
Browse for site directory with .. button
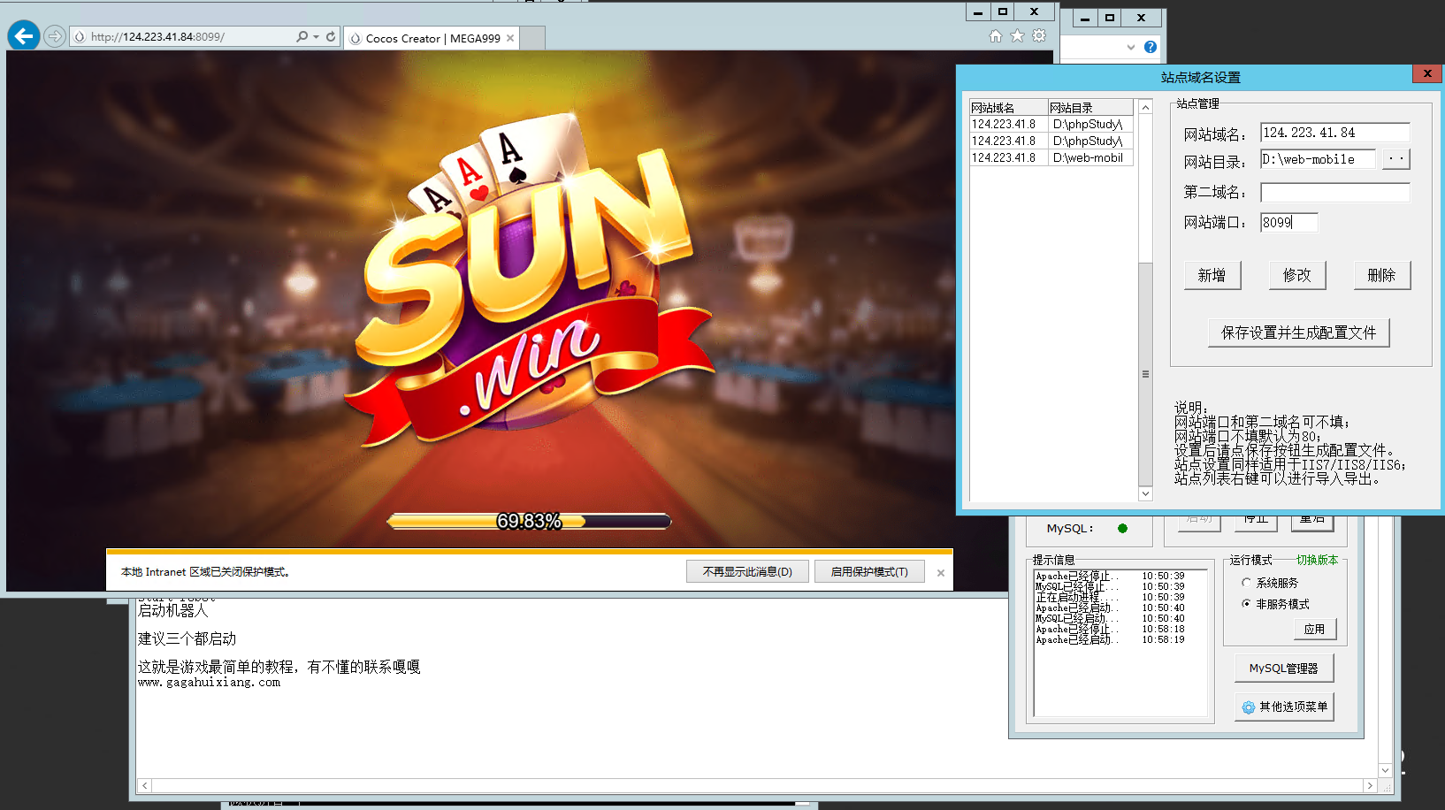1396,159
